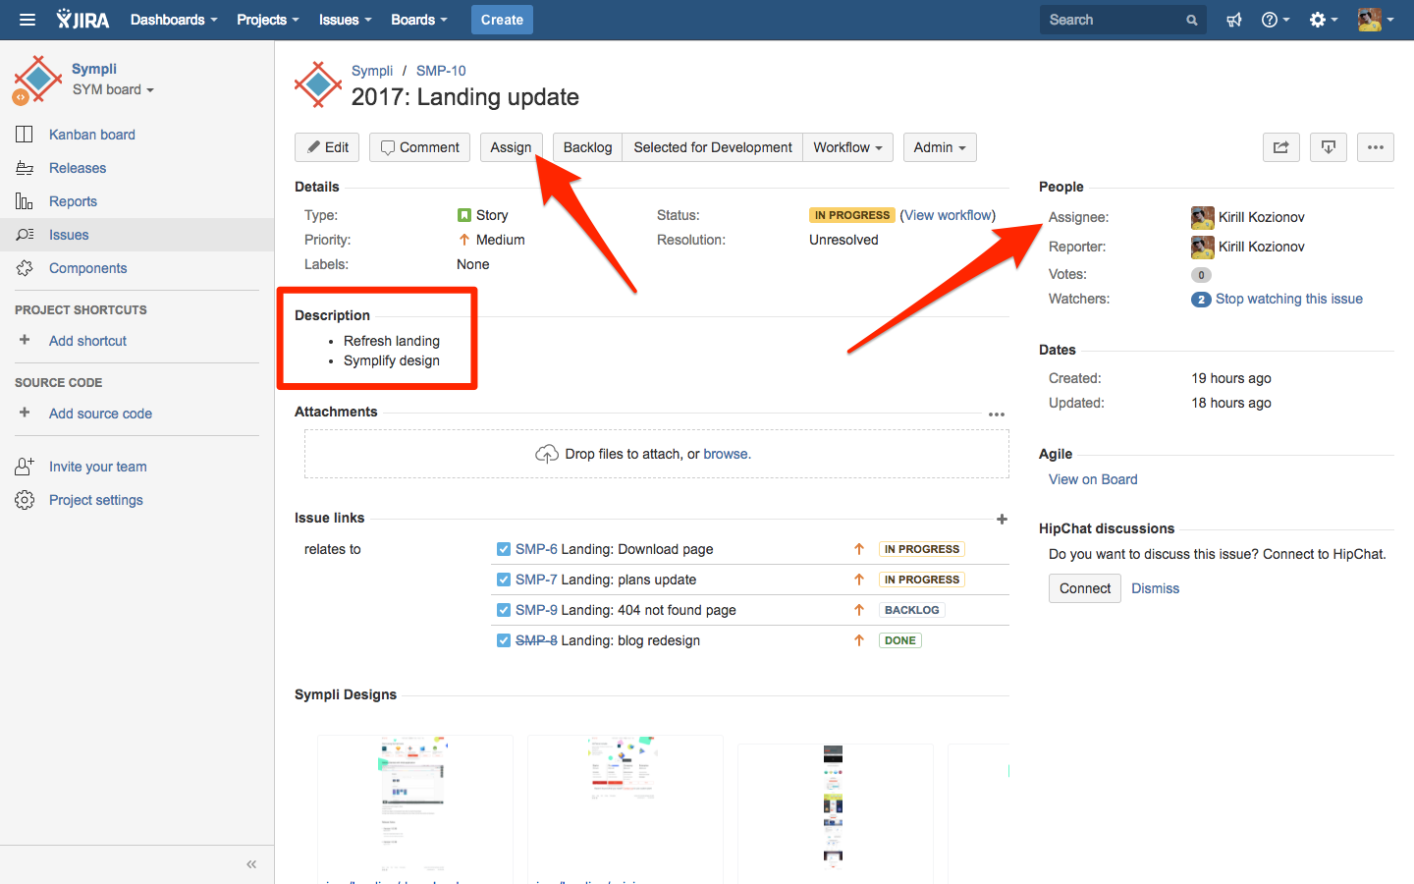Open the Admin dropdown

[940, 147]
